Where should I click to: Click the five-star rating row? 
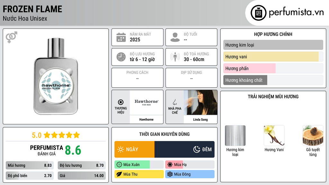point(62,135)
